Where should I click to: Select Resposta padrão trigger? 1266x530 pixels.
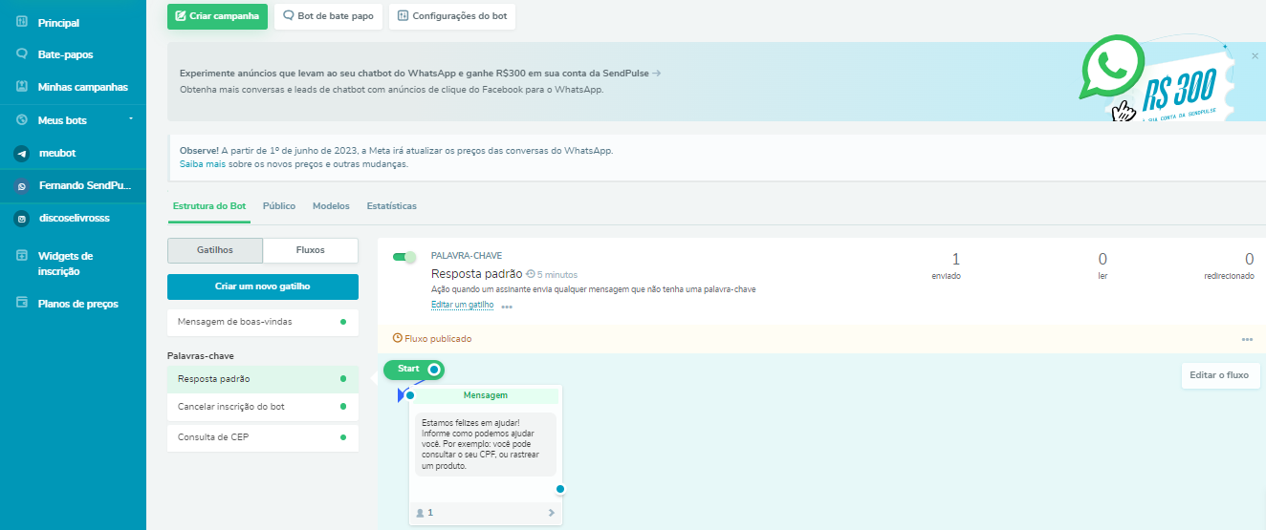[x=263, y=379]
